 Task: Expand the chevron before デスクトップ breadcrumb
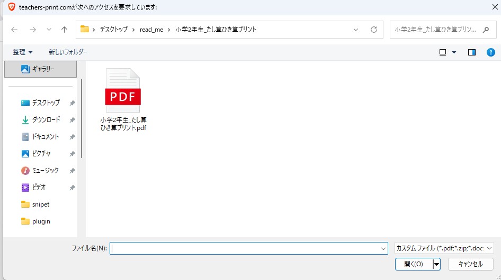pos(94,30)
